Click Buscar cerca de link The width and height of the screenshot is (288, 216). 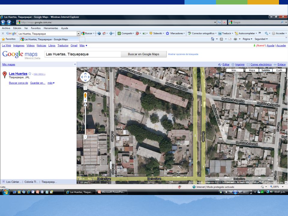(x=18, y=83)
